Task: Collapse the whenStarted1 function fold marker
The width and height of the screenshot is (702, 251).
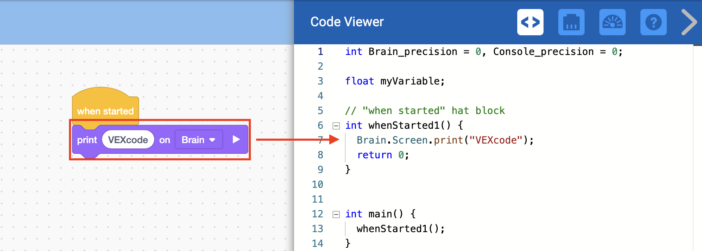Action: 336,125
